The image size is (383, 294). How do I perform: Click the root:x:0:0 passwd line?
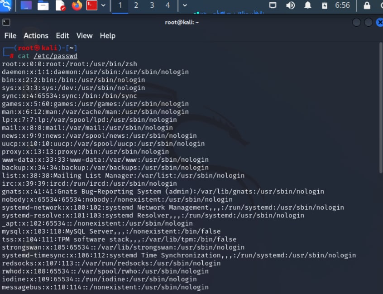(69, 64)
